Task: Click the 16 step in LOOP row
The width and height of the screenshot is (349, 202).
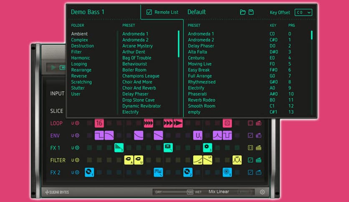Action: point(99,123)
